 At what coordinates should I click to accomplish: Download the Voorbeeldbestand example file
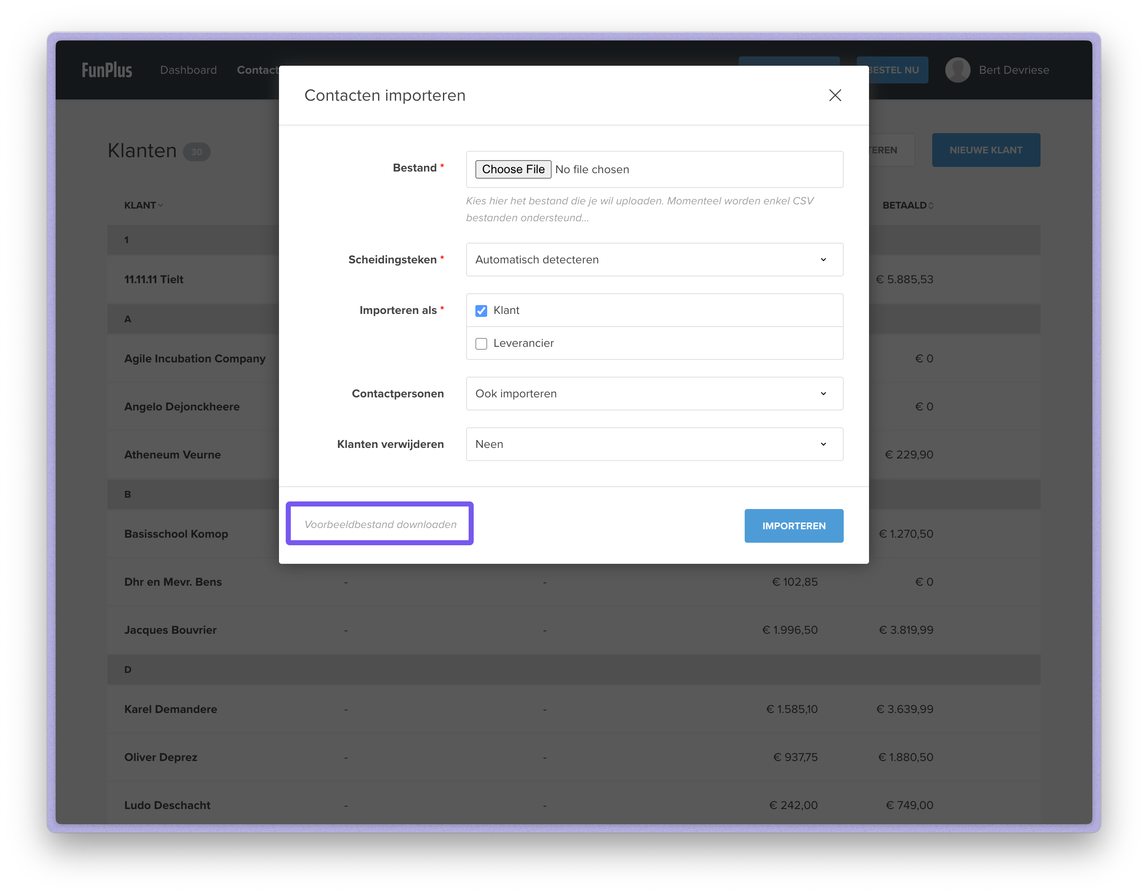tap(380, 524)
